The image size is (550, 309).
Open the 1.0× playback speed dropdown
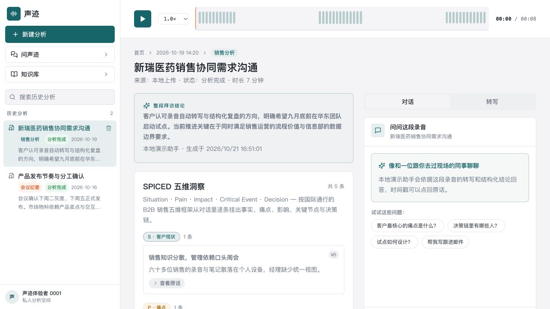point(173,19)
